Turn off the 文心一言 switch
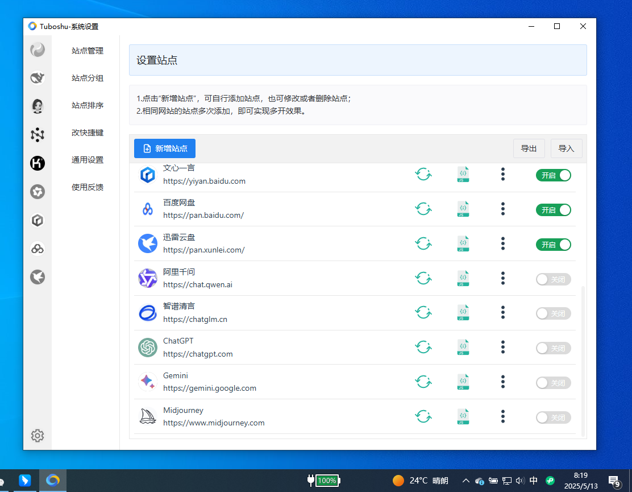Screen dimensions: 632x492 pyautogui.click(x=554, y=175)
